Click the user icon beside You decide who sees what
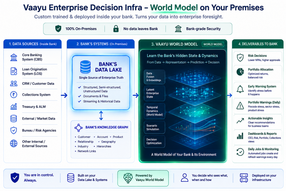The height and width of the screenshot is (191, 286). coord(185,178)
